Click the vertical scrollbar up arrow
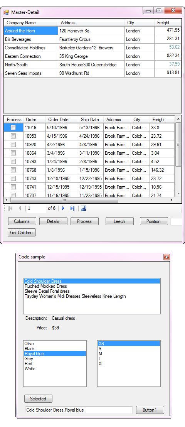Screen dimensions: 185x427 [x=178, y=119]
